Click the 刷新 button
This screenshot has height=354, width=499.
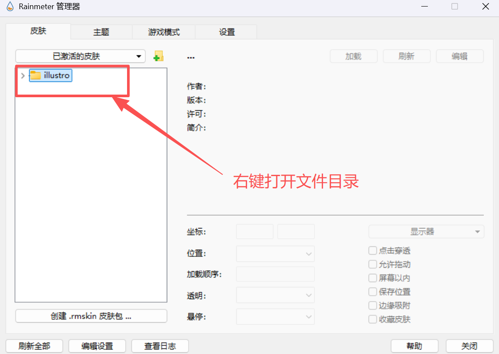pos(407,56)
